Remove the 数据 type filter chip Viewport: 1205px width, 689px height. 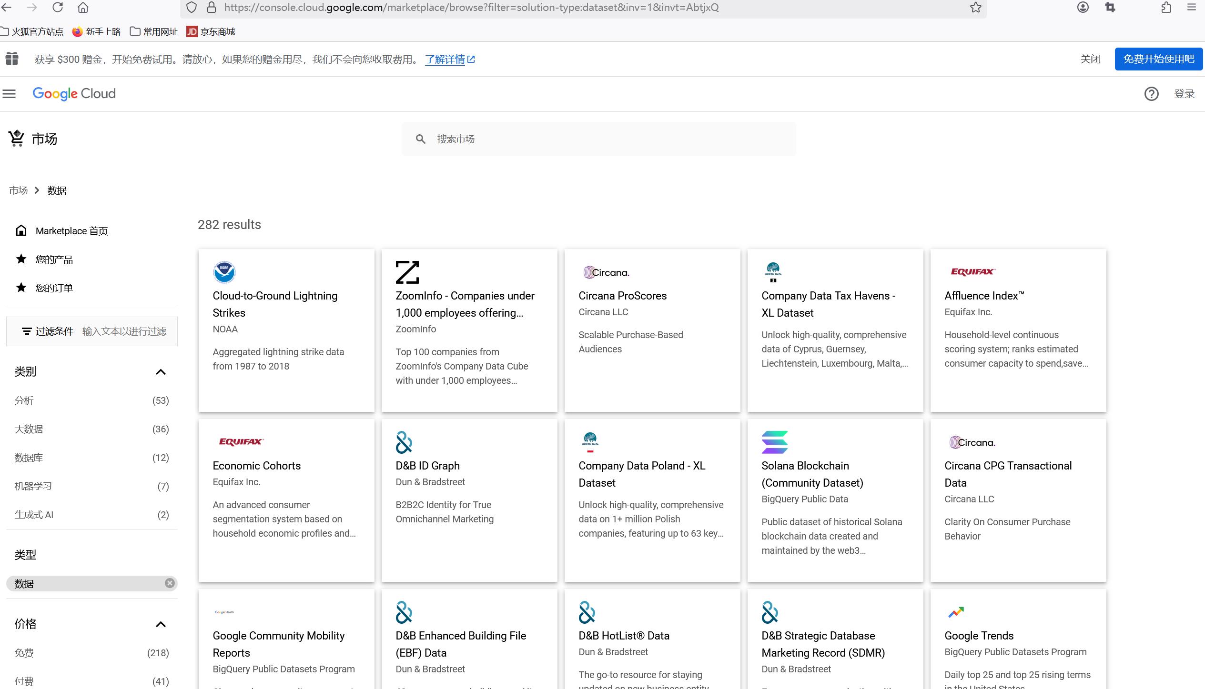(170, 583)
